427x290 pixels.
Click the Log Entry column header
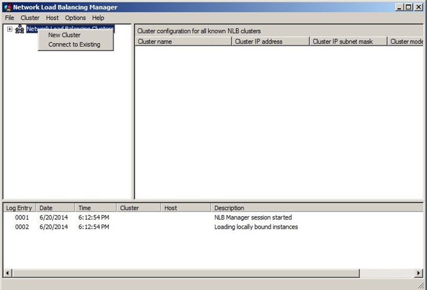click(x=19, y=208)
